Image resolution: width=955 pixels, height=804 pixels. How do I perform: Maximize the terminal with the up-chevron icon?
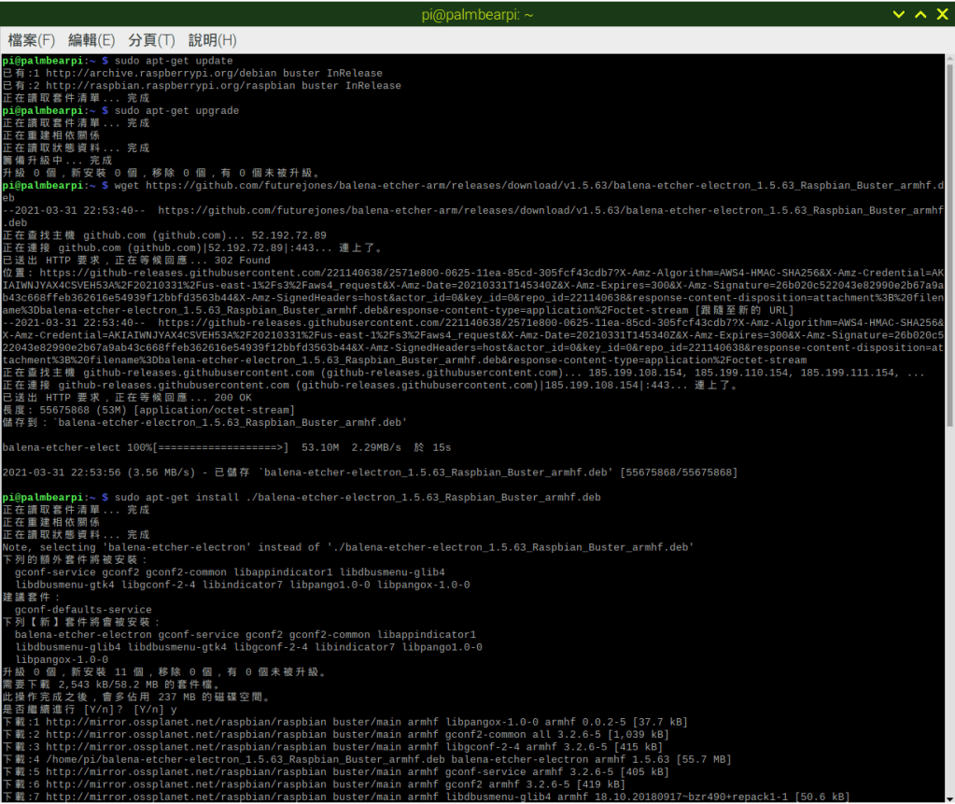coord(920,14)
